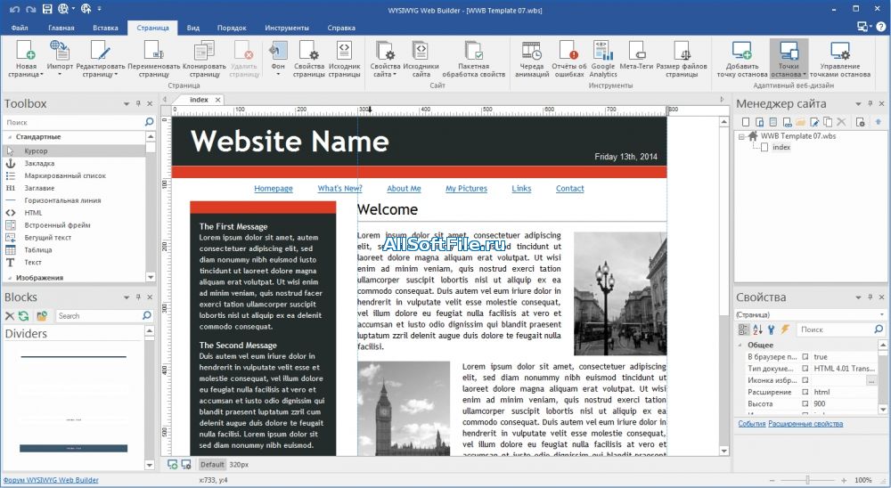Viewport: 891px width, 488px height.
Task: Switch to the Инструменты ribbon tab
Action: pyautogui.click(x=287, y=28)
